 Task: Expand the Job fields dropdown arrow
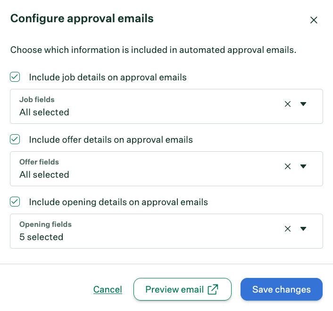[303, 104]
